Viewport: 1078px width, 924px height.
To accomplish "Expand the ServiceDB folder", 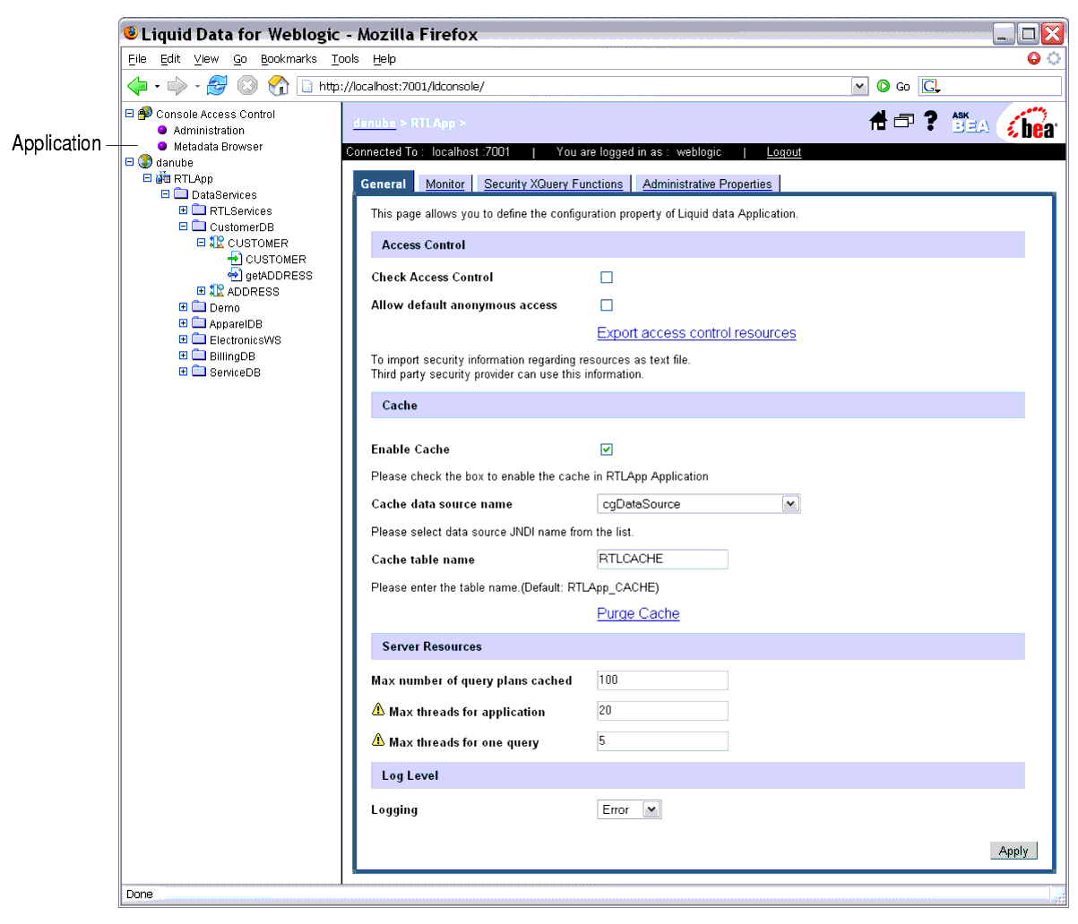I will pos(183,372).
